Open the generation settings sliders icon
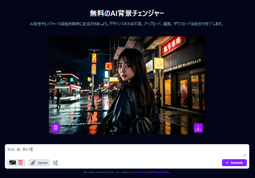Viewport: 255px width, 178px height. 55,163
